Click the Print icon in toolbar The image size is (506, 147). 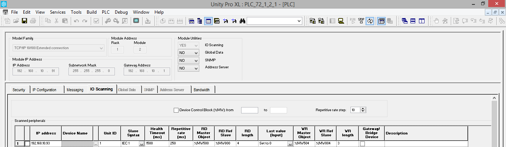click(33, 21)
